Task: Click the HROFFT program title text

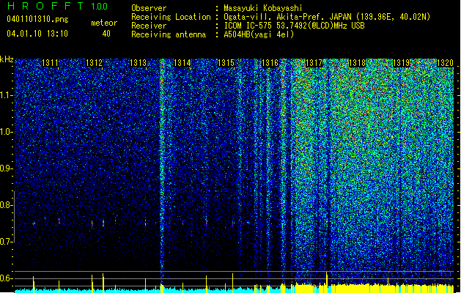Action: [x=45, y=6]
